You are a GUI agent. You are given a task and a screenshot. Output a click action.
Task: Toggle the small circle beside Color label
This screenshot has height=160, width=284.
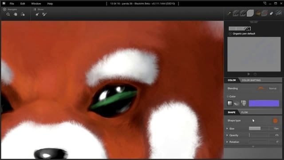228,96
